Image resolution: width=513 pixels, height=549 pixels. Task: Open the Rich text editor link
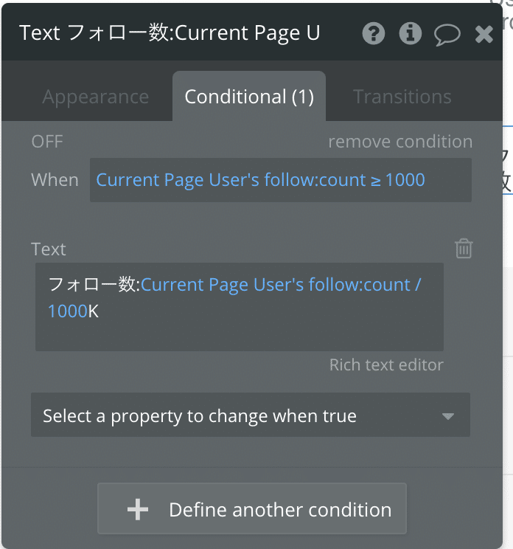(x=386, y=365)
